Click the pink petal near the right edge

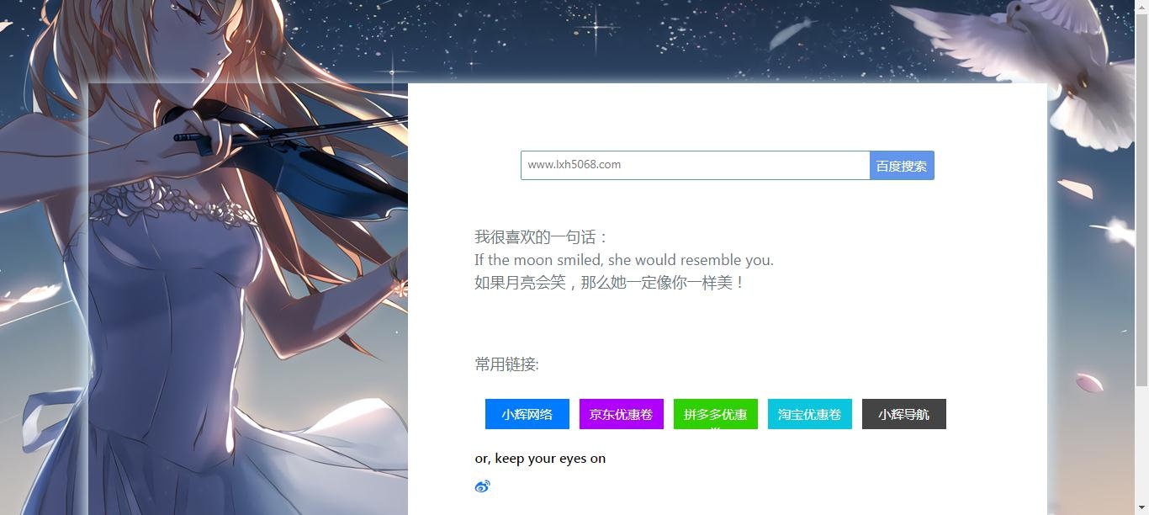(x=1089, y=383)
